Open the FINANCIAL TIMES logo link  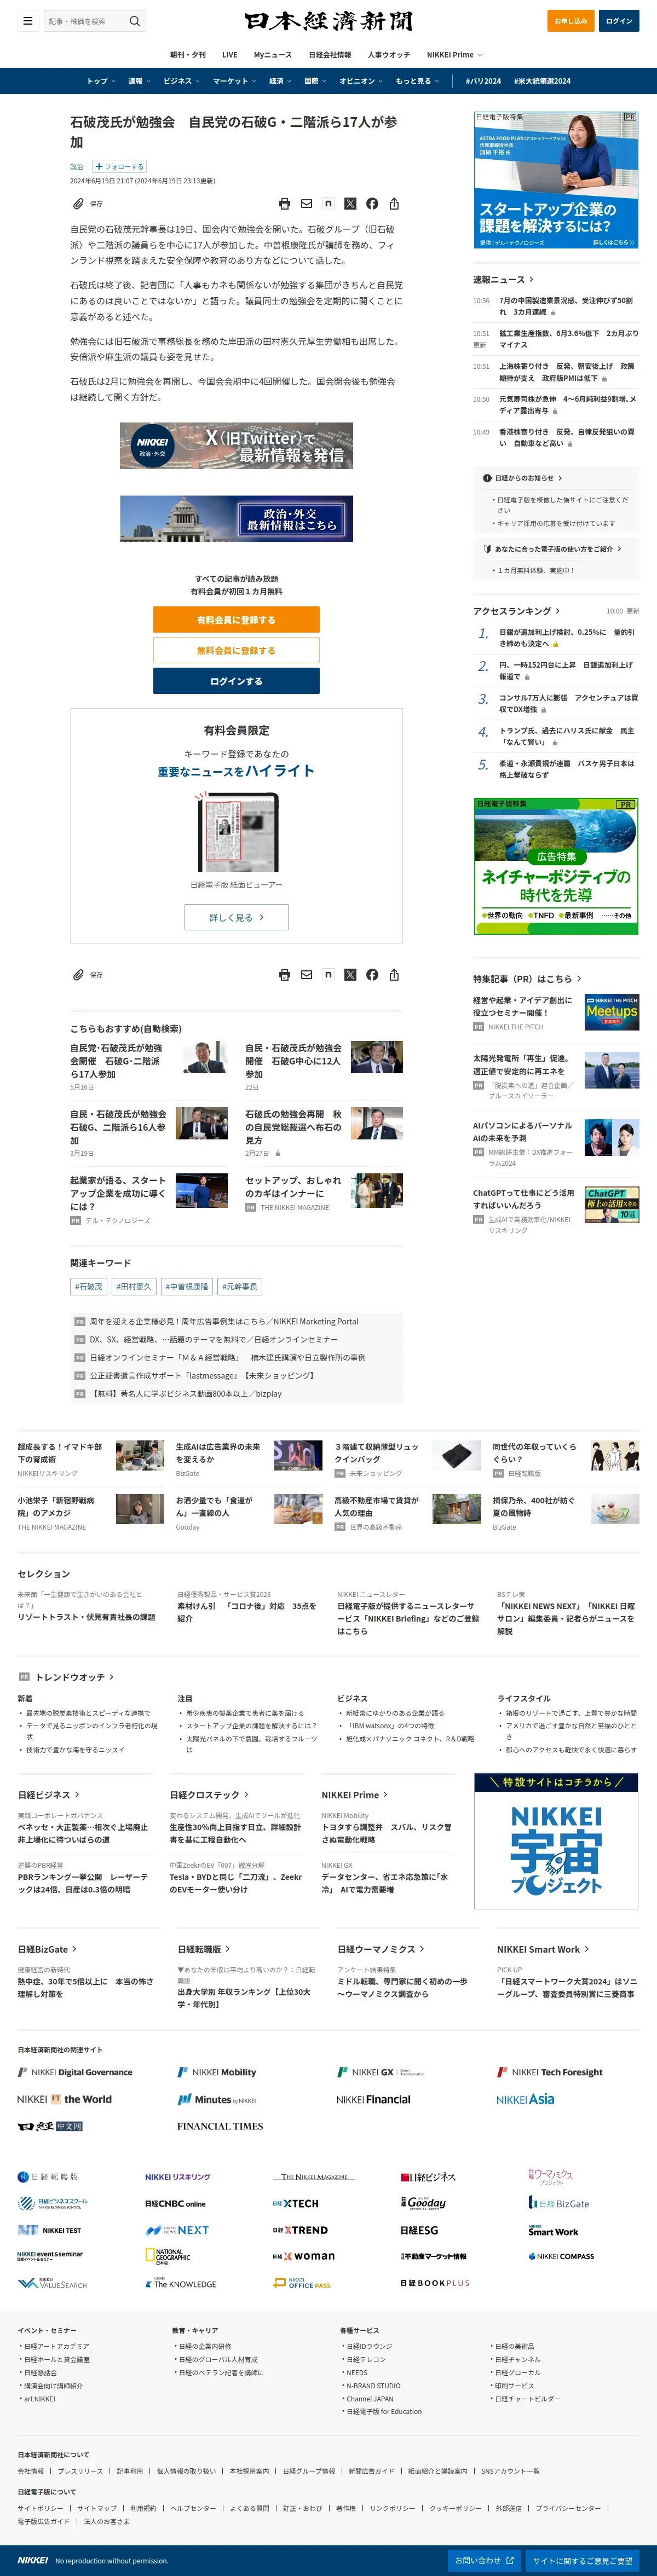pyautogui.click(x=220, y=2126)
